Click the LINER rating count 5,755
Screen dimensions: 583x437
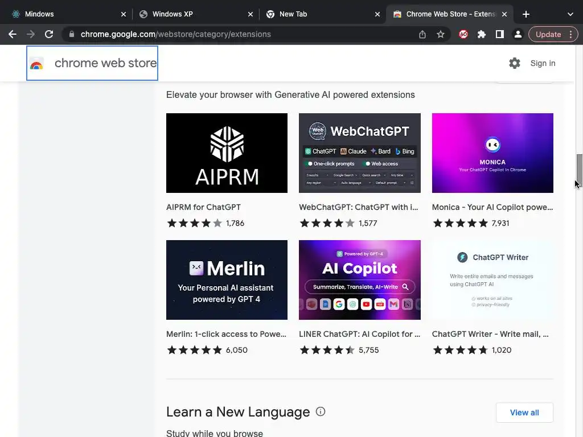pos(368,350)
